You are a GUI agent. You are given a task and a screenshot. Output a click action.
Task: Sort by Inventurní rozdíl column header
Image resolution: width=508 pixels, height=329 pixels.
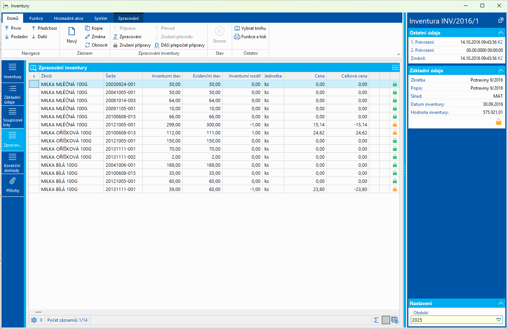[x=244, y=76]
